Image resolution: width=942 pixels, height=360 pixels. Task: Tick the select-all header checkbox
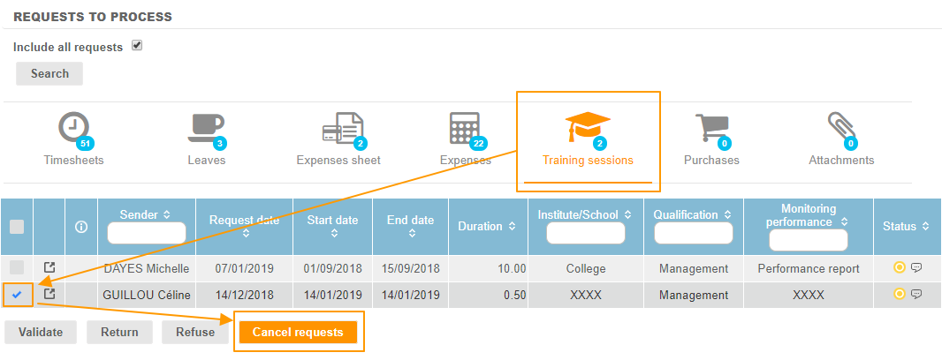(x=17, y=227)
